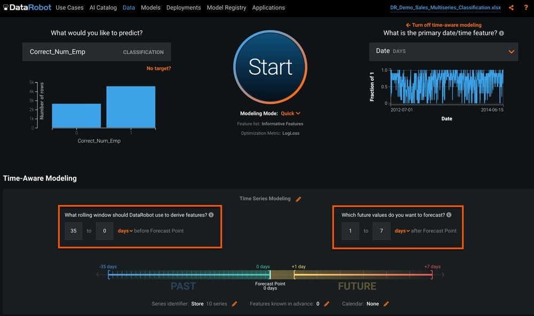The image size is (534, 316).
Task: Click the share project icon
Action: [511, 7]
